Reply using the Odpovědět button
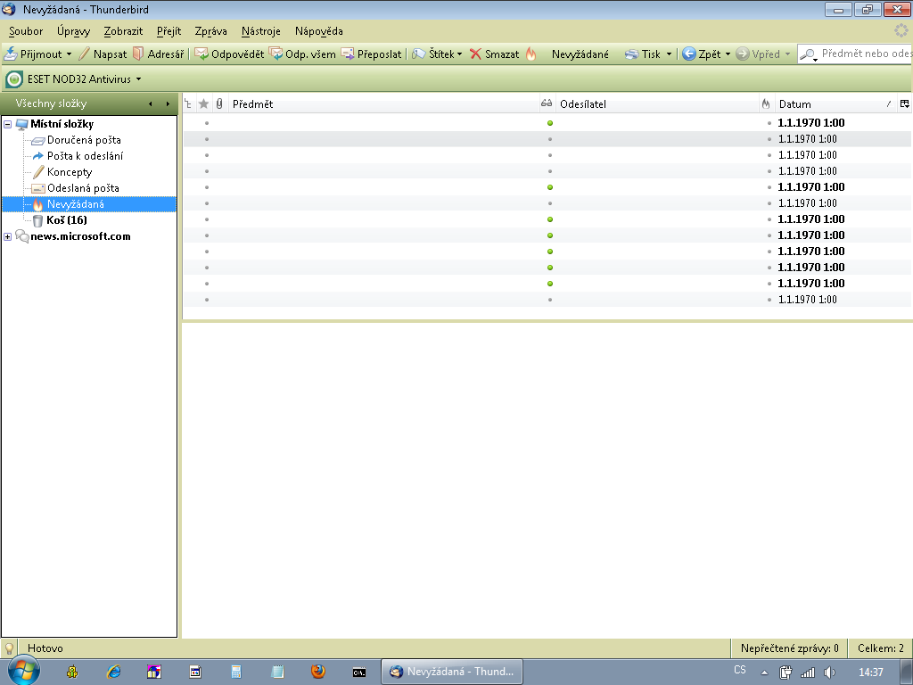The image size is (913, 685). click(x=229, y=54)
